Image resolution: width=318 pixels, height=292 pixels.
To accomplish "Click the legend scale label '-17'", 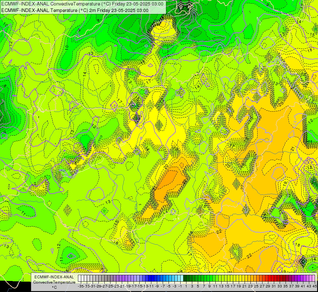I will click(134, 286).
